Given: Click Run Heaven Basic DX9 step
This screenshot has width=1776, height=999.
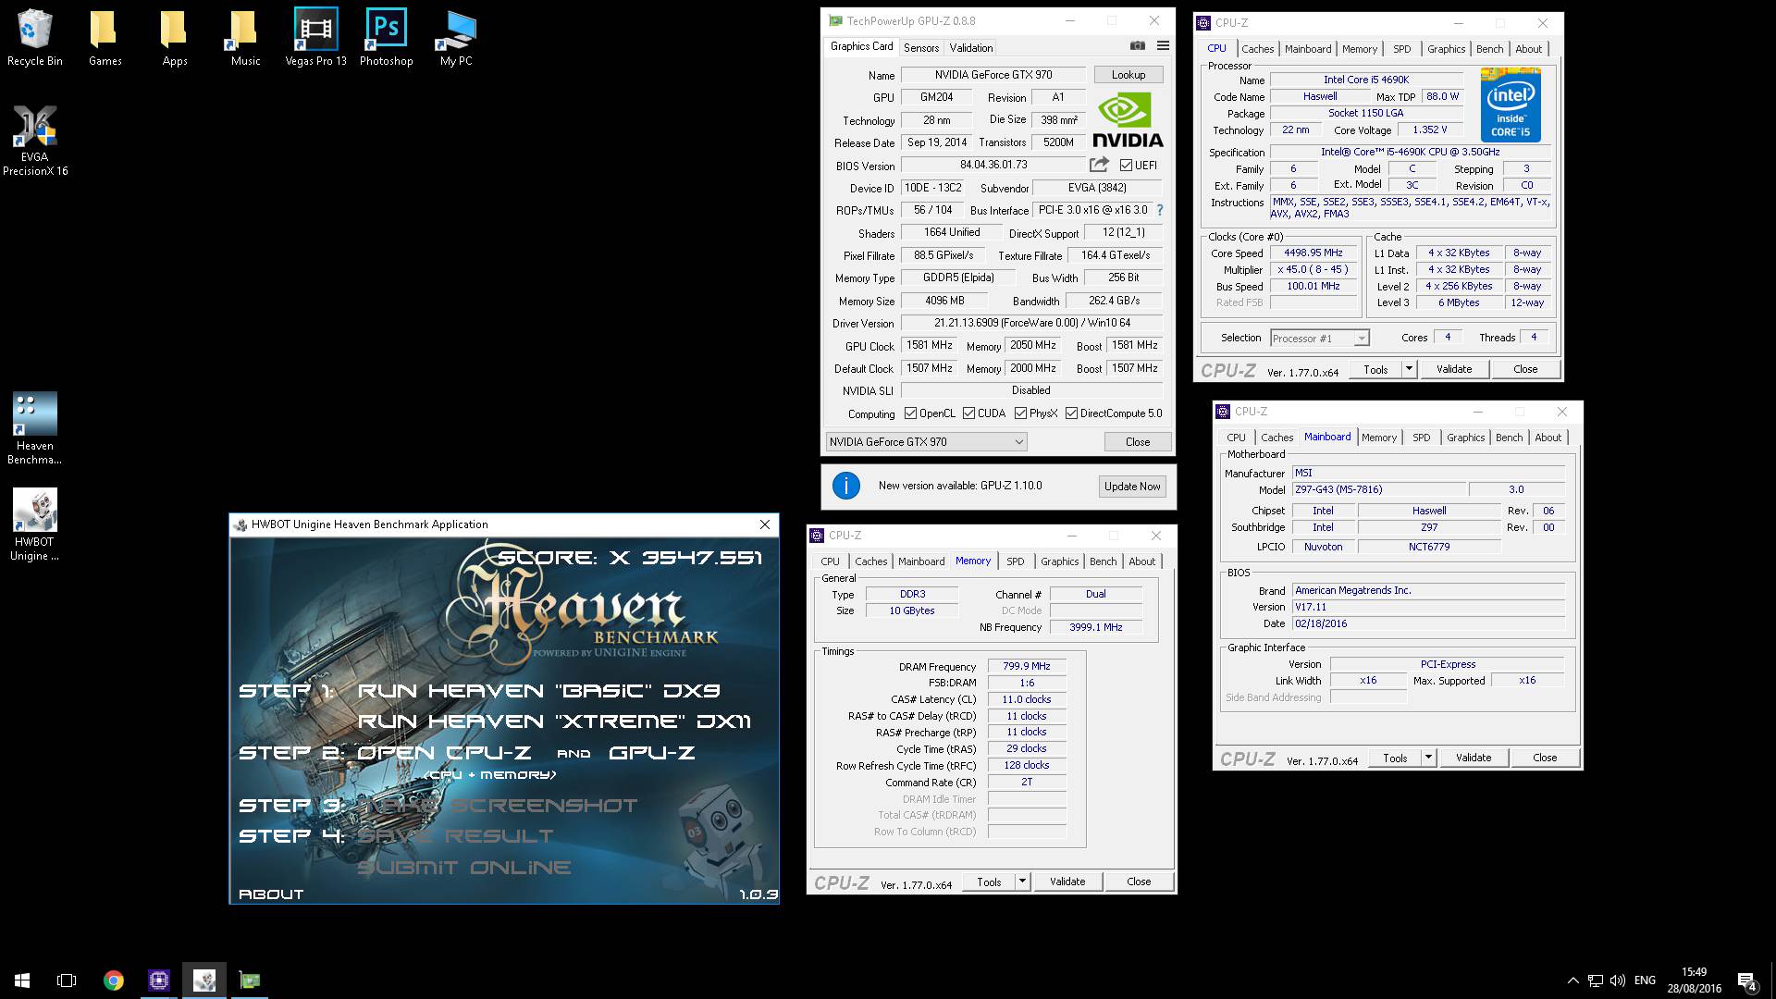Looking at the screenshot, I should pyautogui.click(x=538, y=691).
